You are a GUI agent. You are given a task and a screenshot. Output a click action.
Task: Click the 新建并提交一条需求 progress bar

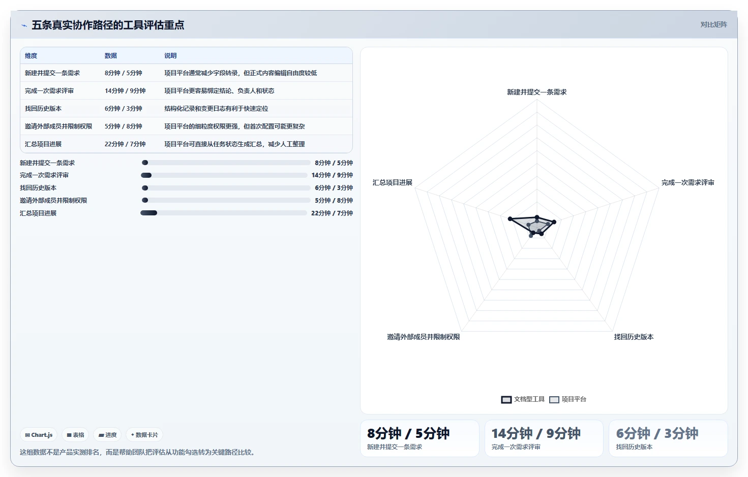click(x=226, y=163)
